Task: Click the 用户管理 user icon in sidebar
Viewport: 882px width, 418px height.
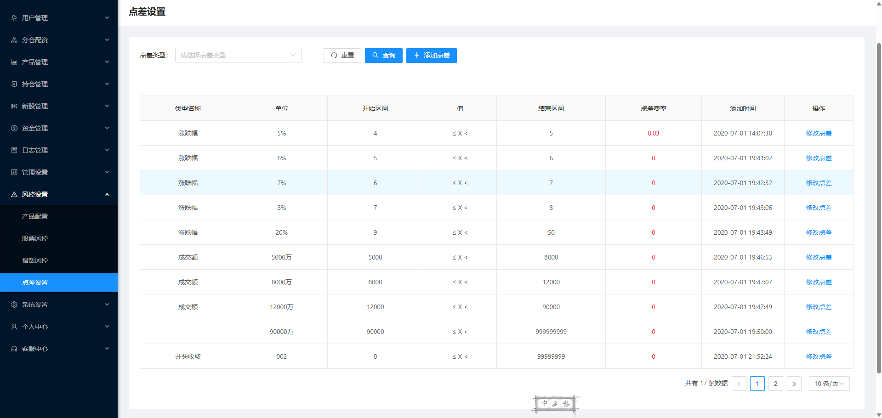Action: pos(14,18)
